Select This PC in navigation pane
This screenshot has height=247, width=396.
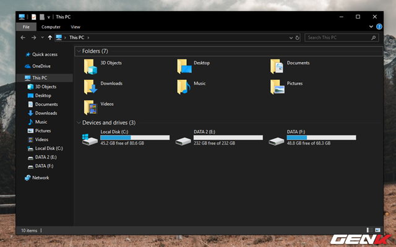(45, 78)
